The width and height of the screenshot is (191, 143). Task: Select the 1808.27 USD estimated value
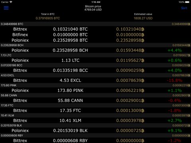(143, 18)
